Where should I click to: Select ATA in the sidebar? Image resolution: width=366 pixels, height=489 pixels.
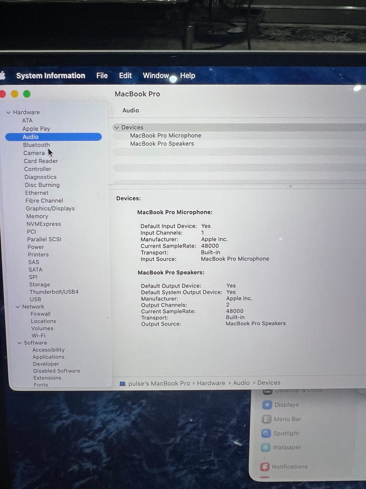click(27, 120)
